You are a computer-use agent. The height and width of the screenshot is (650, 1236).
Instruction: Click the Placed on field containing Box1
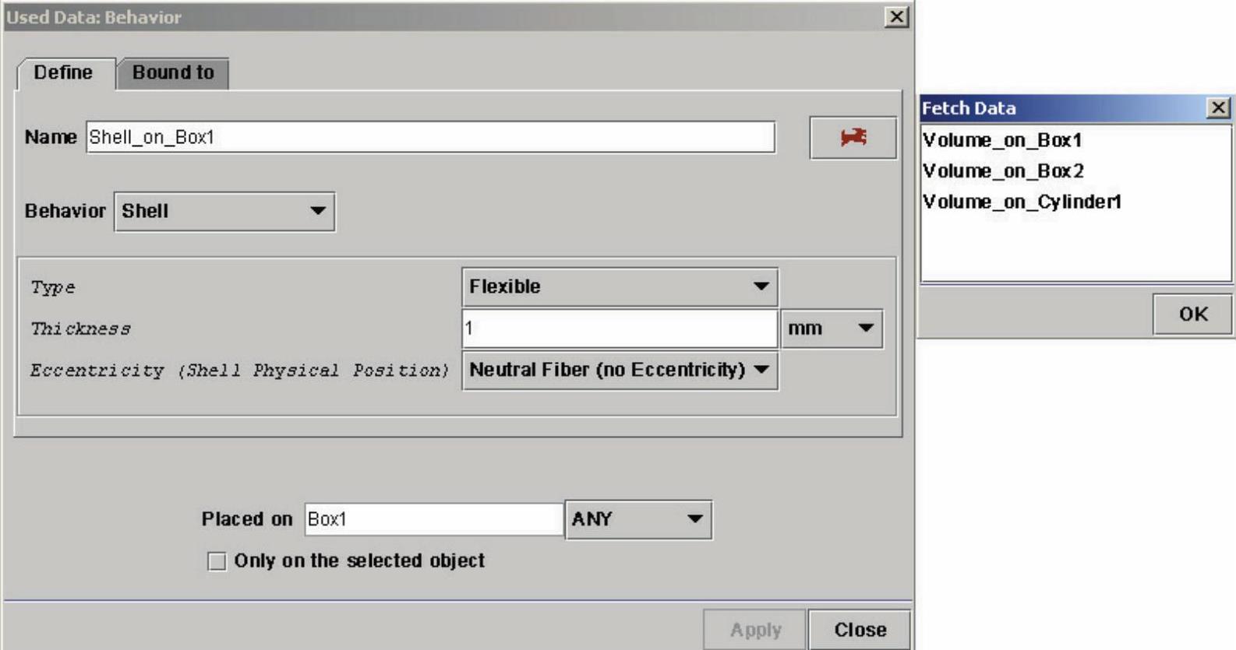tap(433, 519)
